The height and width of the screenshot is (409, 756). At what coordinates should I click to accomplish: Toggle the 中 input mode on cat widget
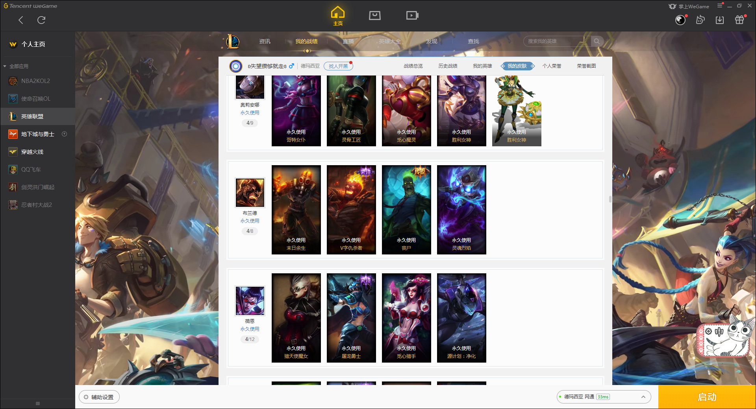[719, 332]
